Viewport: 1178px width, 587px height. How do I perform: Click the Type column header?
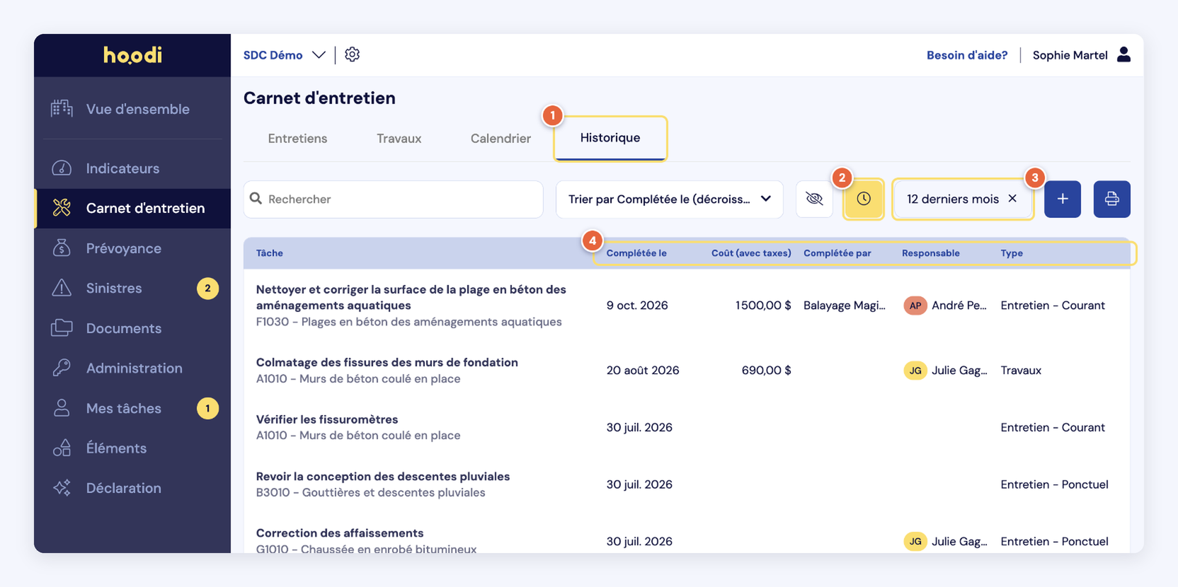tap(1012, 253)
